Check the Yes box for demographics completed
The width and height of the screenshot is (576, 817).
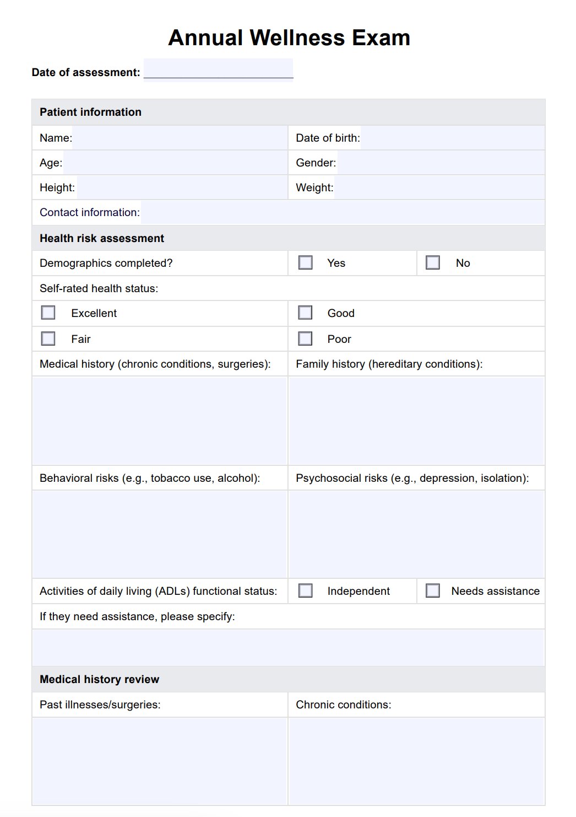(306, 263)
